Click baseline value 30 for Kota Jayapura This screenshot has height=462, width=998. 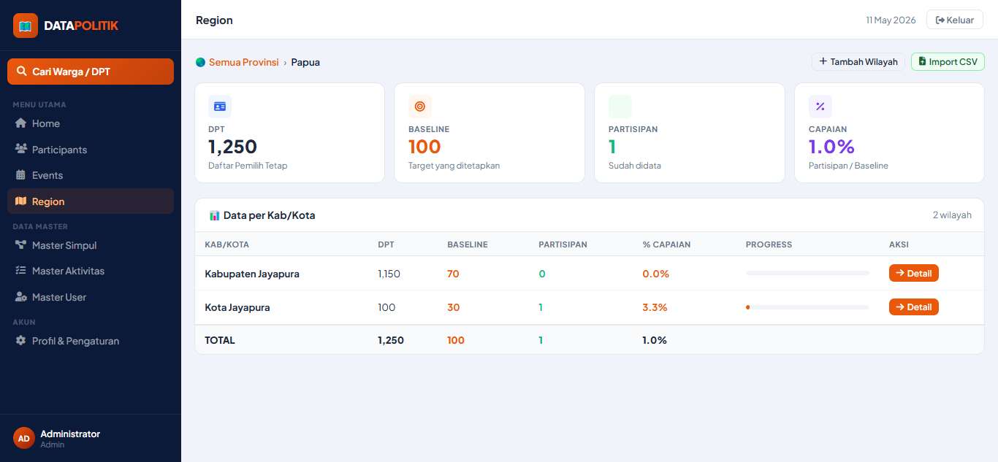tap(454, 307)
